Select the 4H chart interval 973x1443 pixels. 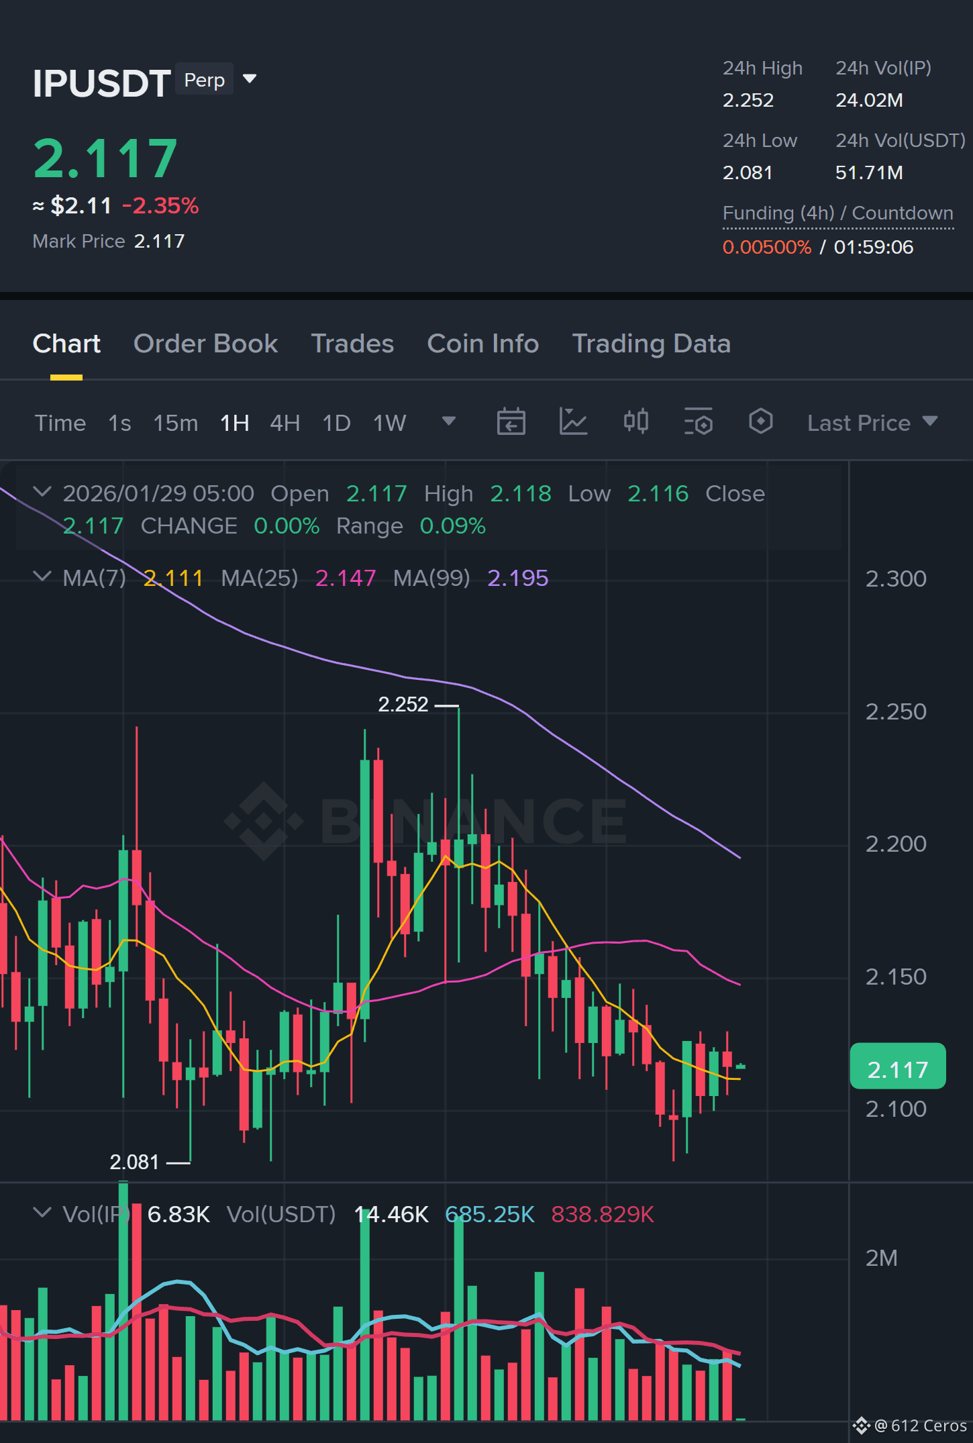285,423
